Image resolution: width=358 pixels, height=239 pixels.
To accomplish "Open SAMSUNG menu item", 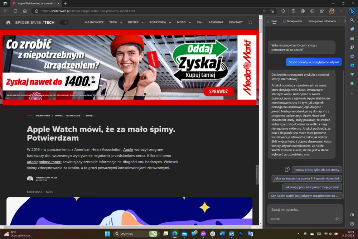I will [x=216, y=22].
